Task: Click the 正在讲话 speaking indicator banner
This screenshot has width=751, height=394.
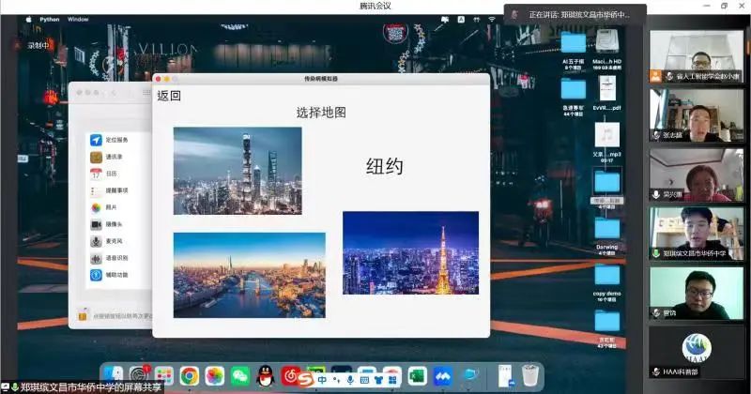Action: click(575, 14)
